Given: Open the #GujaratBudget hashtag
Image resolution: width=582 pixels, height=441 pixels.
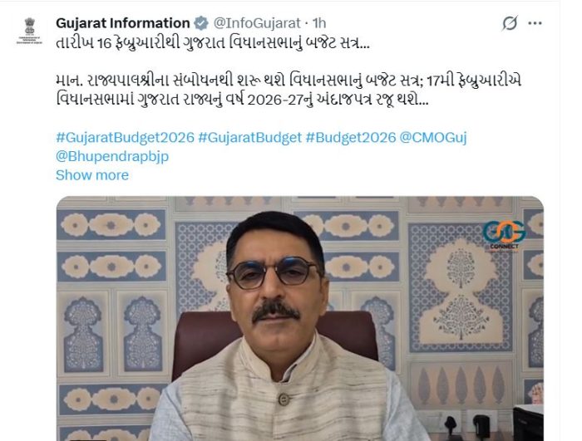Looking at the screenshot, I should (249, 137).
